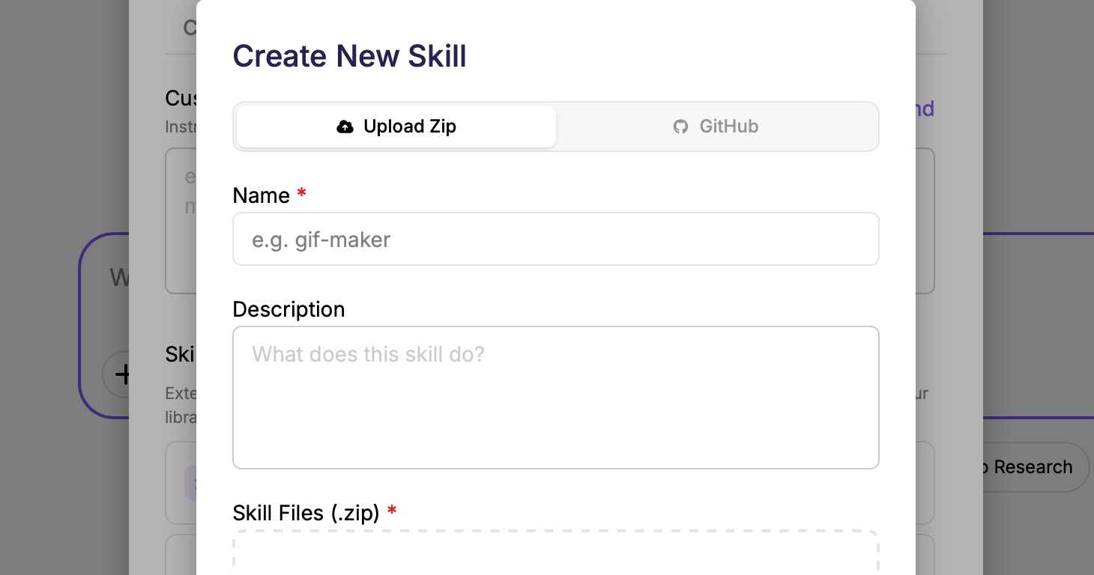Click the Name field label

[261, 195]
